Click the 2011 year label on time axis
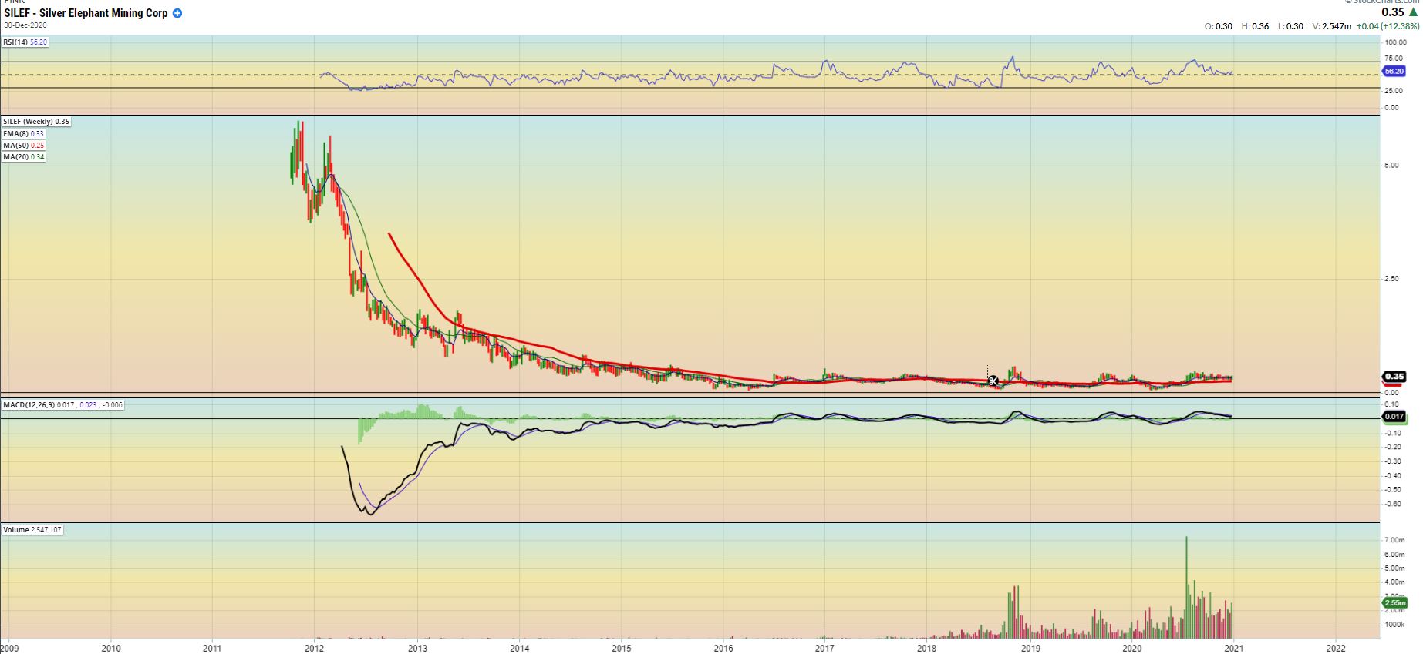The width and height of the screenshot is (1423, 654). pos(212,649)
